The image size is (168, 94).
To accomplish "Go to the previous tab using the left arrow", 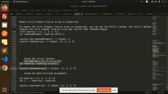I will click(x=11, y=14).
